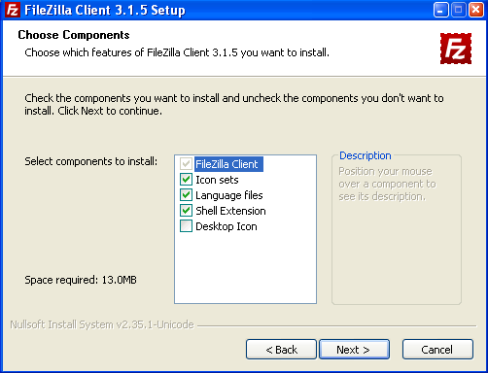Click the FileZilla title bar icon
Screen dimensions: 488x373
tap(13, 10)
